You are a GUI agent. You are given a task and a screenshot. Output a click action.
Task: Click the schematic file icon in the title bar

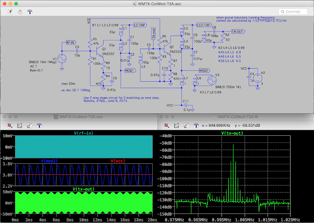134,4
